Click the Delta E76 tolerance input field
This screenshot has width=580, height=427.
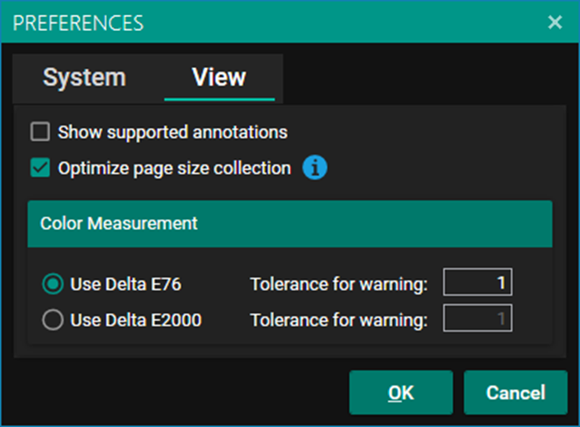pos(477,284)
